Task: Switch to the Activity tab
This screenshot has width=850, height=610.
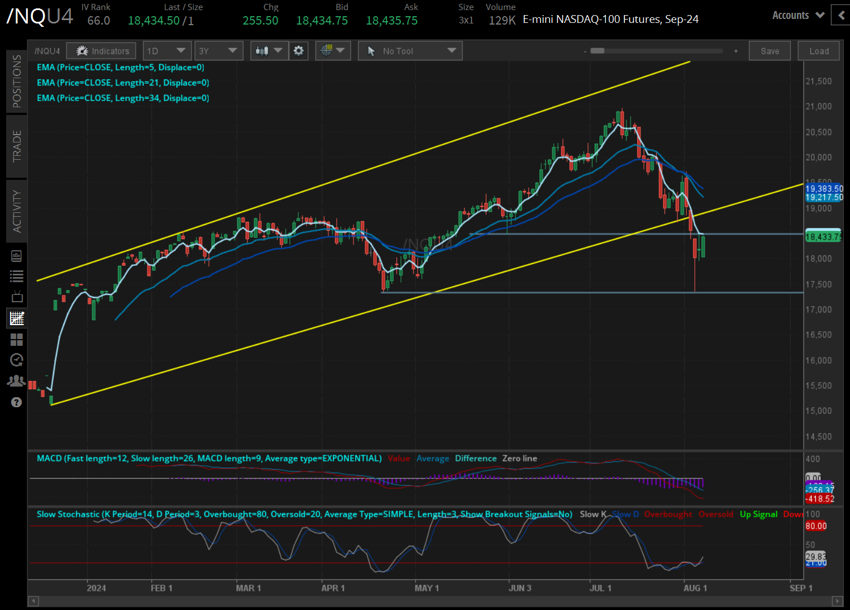Action: 17,211
